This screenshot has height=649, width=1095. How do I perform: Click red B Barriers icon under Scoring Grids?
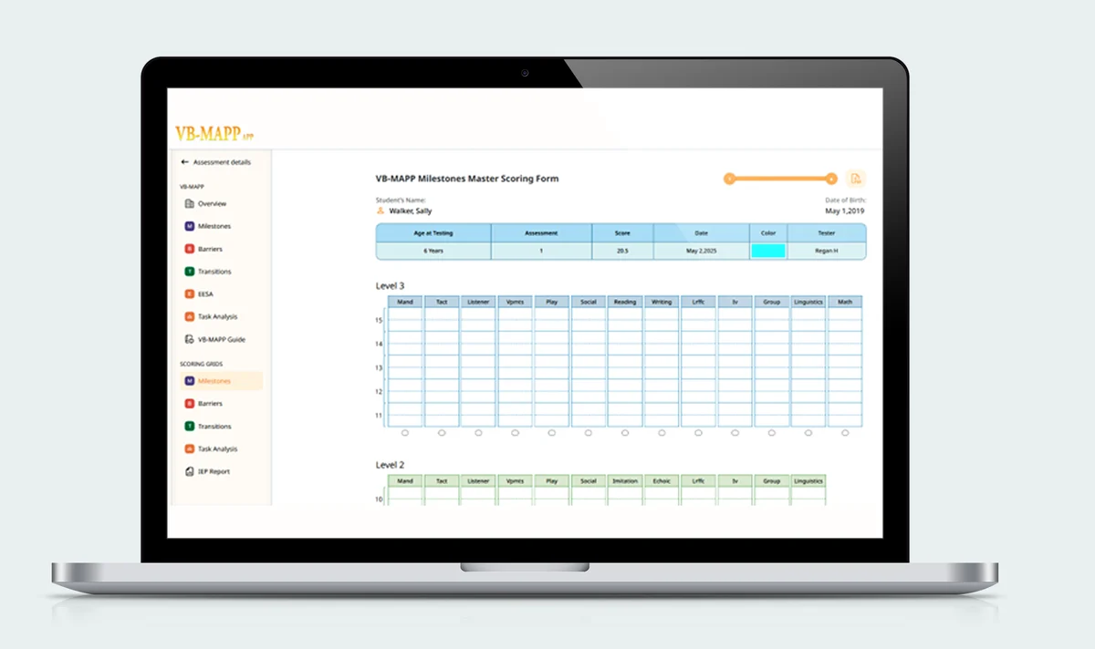point(190,404)
